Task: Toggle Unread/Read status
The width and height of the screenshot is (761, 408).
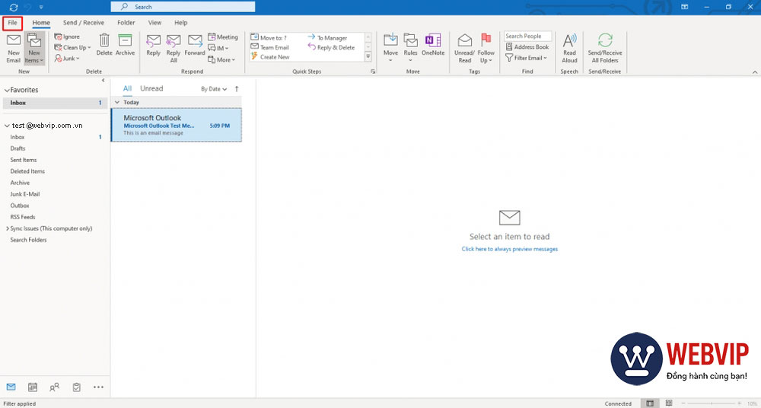Action: [x=464, y=49]
